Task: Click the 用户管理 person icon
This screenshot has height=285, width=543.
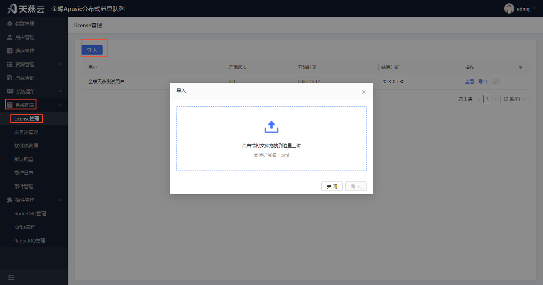Action: point(10,37)
